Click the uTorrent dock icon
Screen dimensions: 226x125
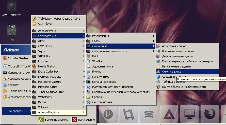click(108, 114)
